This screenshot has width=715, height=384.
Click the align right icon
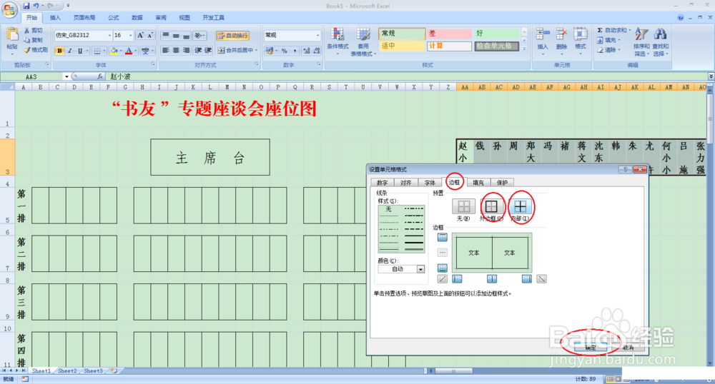(x=186, y=51)
